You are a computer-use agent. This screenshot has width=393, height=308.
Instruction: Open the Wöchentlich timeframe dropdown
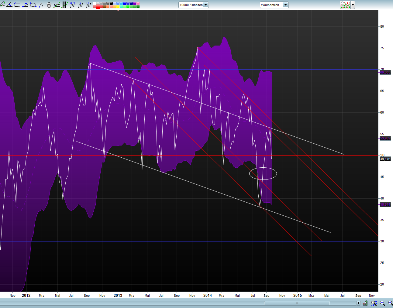click(x=285, y=5)
